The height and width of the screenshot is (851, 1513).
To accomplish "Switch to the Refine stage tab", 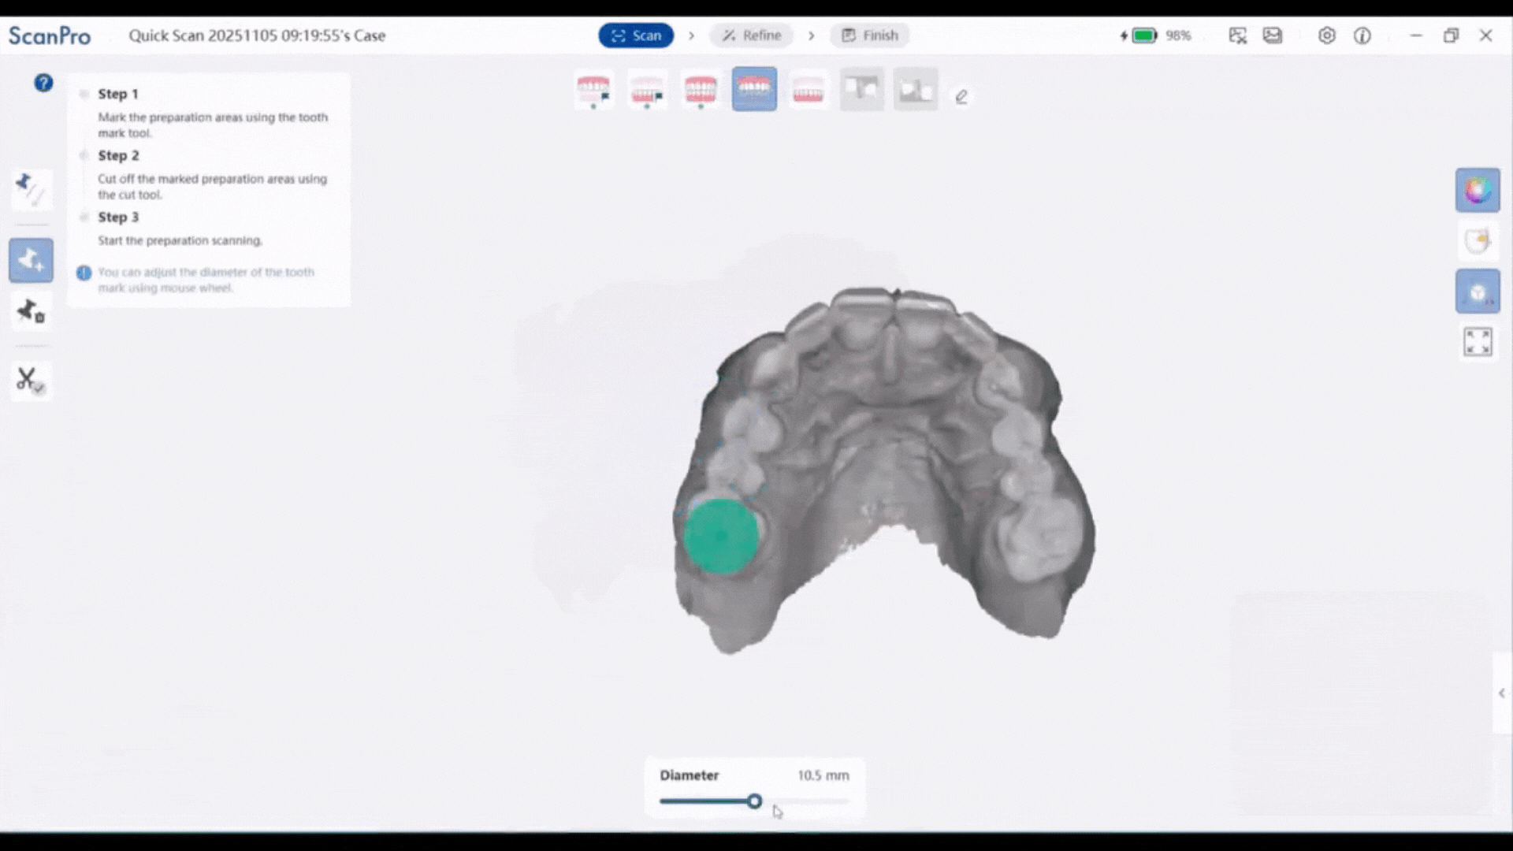I will tap(752, 35).
